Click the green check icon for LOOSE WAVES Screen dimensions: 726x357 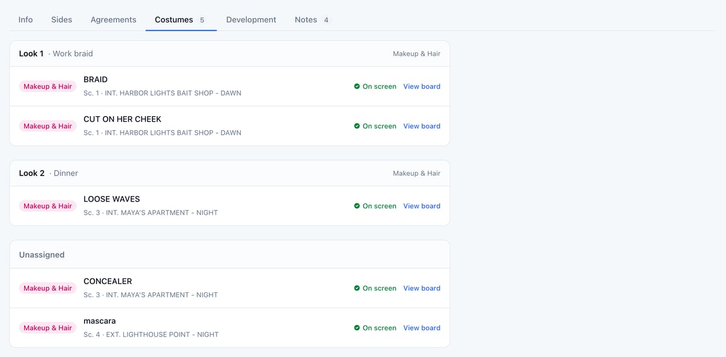coord(357,206)
